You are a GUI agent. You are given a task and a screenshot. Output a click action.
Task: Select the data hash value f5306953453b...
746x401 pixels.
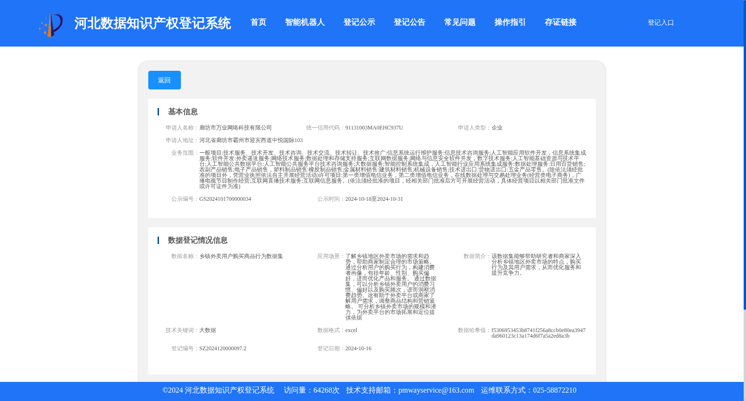(539, 333)
